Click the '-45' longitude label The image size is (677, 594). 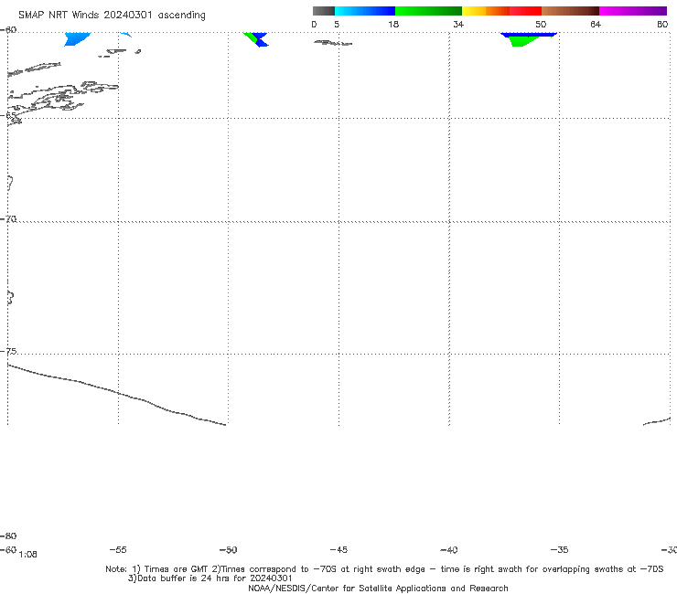click(338, 549)
